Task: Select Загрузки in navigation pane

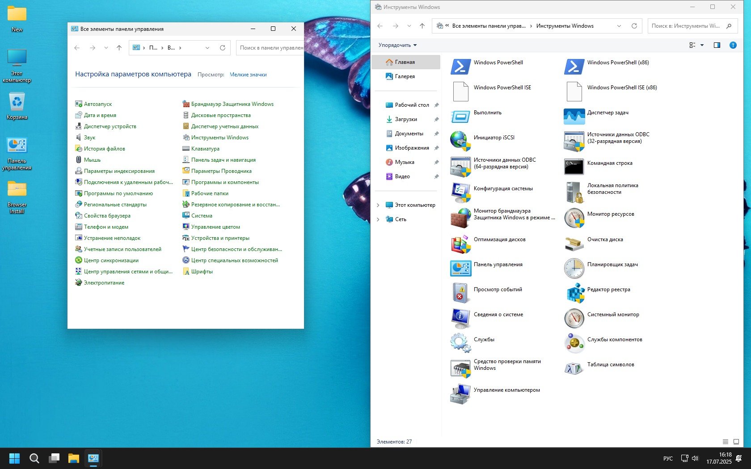Action: (x=405, y=119)
